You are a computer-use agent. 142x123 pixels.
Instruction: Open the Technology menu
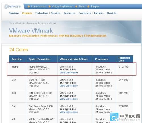point(41,13)
